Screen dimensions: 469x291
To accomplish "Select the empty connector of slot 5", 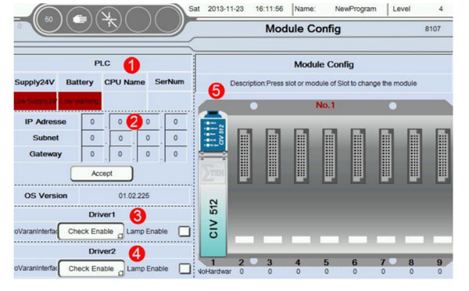I will coord(330,156).
